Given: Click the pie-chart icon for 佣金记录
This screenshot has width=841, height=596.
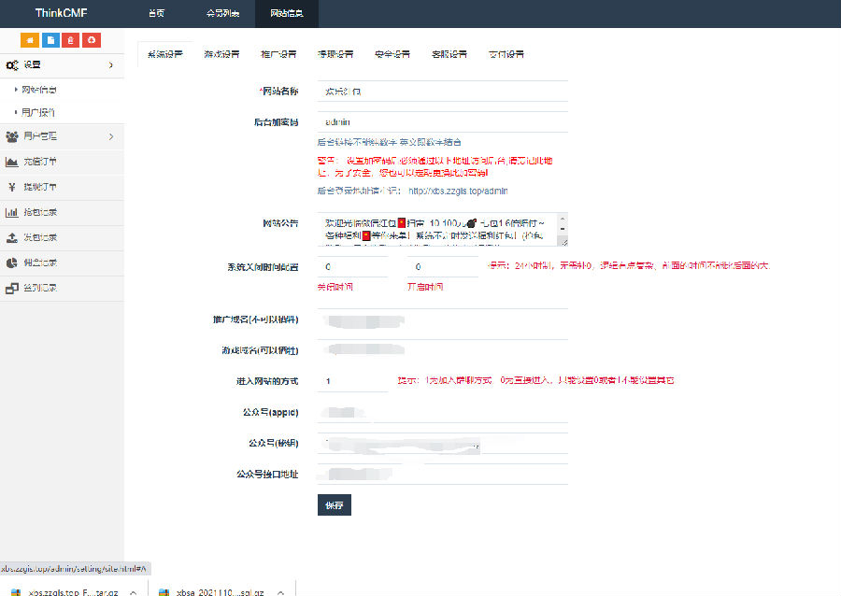Looking at the screenshot, I should pos(10,263).
